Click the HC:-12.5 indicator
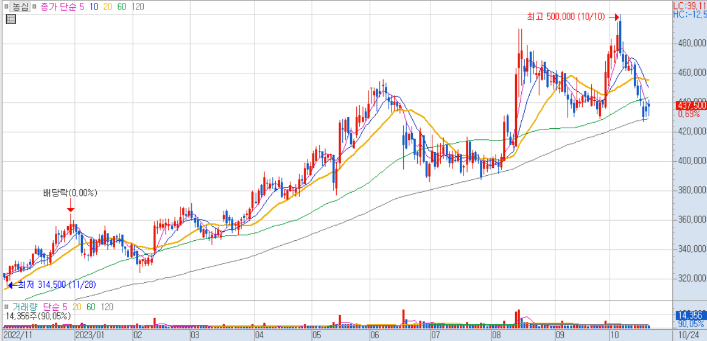 point(690,13)
